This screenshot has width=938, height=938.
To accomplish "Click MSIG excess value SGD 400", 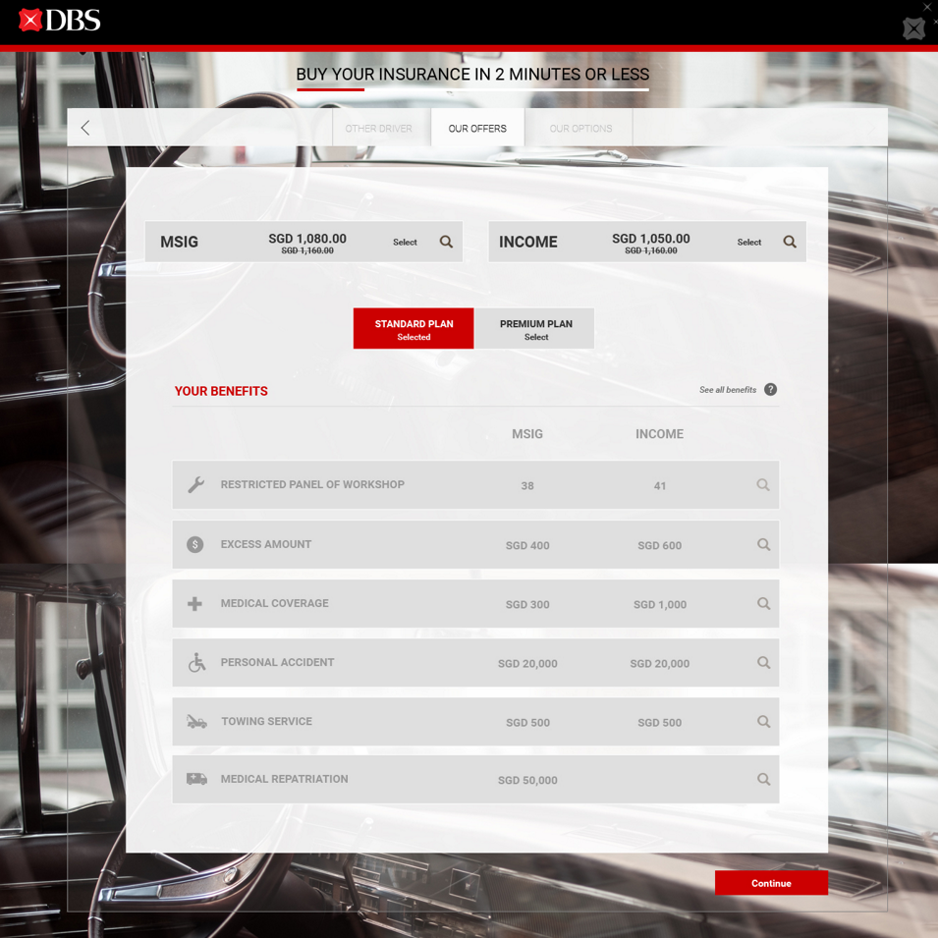I will point(527,545).
